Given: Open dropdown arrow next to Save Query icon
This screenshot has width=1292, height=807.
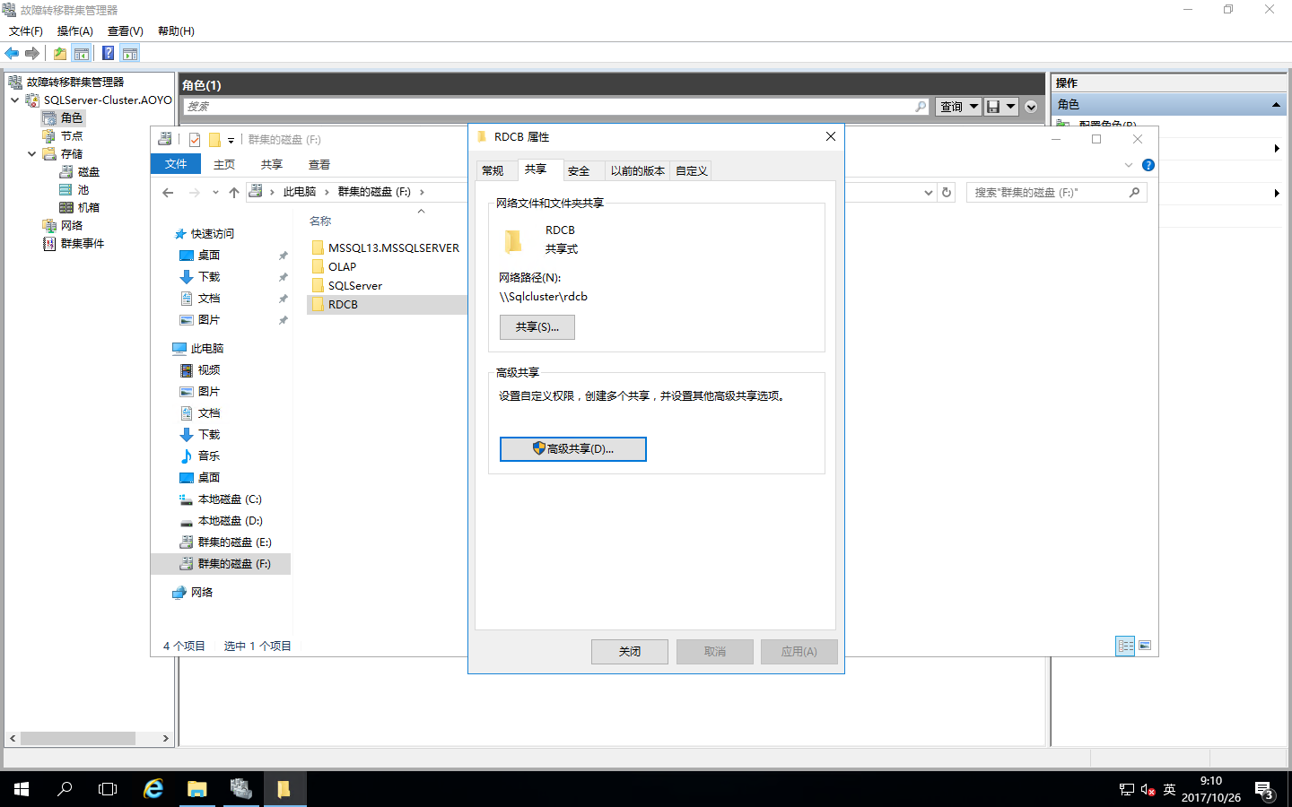Looking at the screenshot, I should 1010,107.
